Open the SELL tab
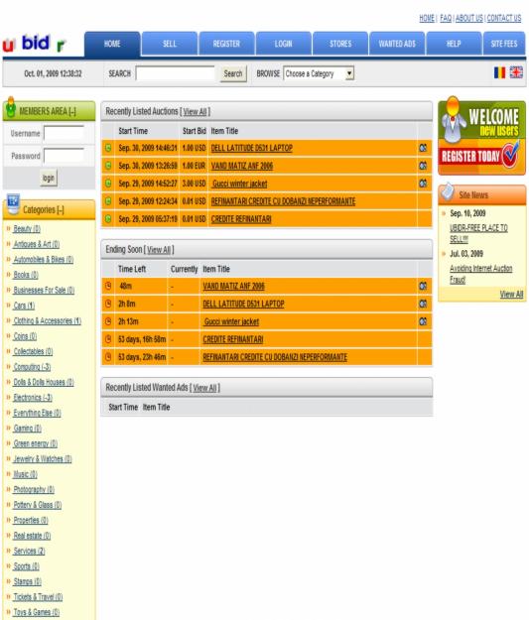This screenshot has width=529, height=620. click(170, 44)
